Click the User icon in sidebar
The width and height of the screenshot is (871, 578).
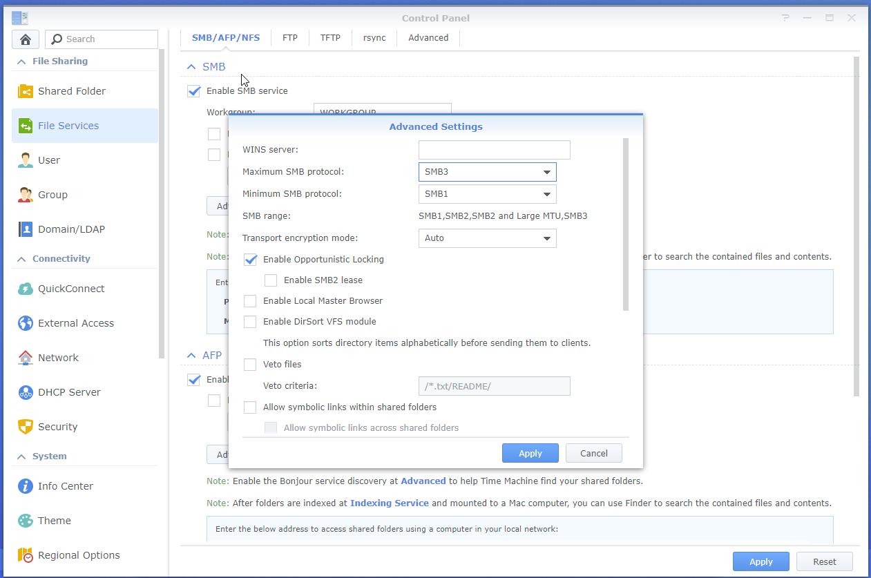pos(26,160)
